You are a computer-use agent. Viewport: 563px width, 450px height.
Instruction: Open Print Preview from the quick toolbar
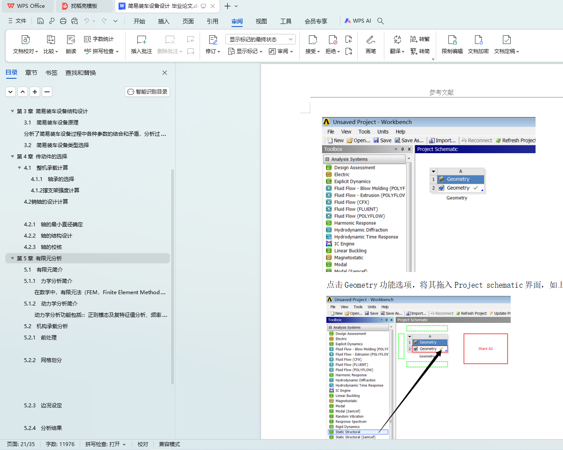point(75,21)
